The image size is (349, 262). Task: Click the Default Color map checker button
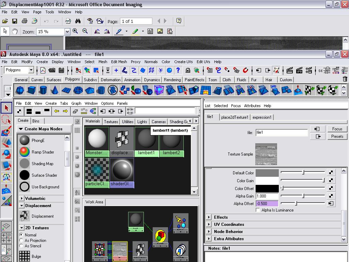click(331, 172)
